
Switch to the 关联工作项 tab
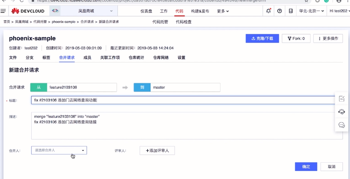click(110, 58)
